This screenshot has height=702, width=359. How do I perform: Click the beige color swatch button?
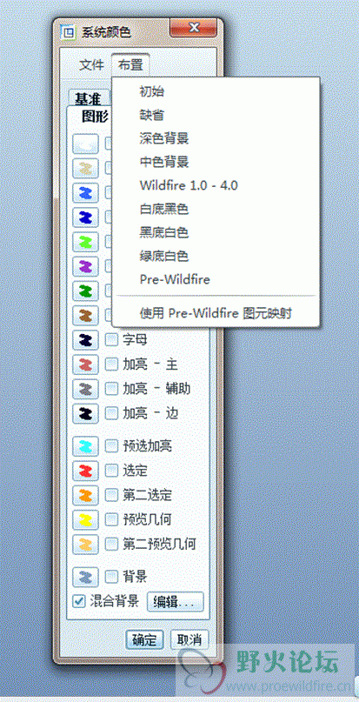click(x=85, y=168)
